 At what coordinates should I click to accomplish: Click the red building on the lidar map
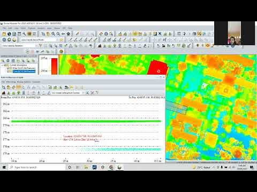[x=158, y=68]
